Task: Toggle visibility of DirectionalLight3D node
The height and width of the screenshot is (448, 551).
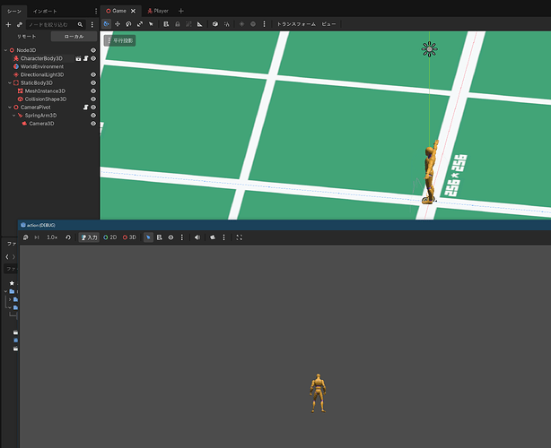Action: click(x=93, y=74)
